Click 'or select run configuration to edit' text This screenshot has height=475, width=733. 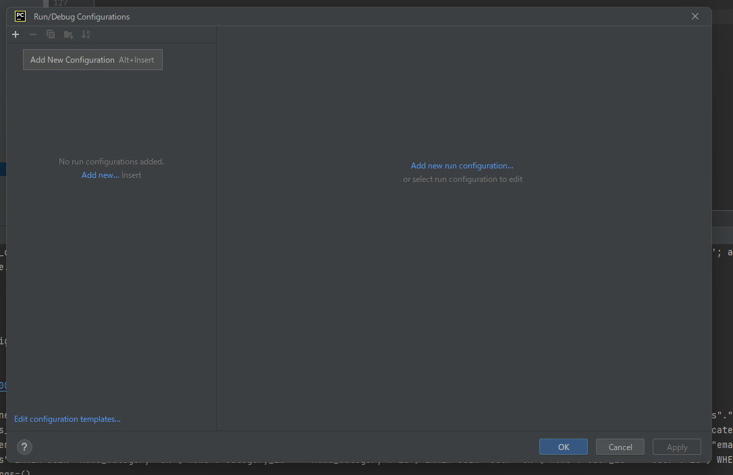[463, 179]
